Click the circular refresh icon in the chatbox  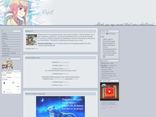point(18,83)
